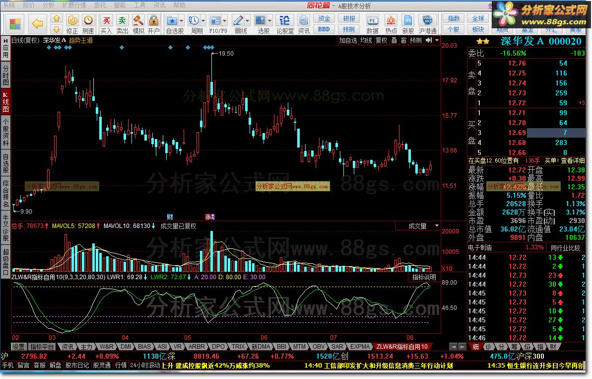
Task: Select the 分时图 sidebar view
Action: [5, 75]
